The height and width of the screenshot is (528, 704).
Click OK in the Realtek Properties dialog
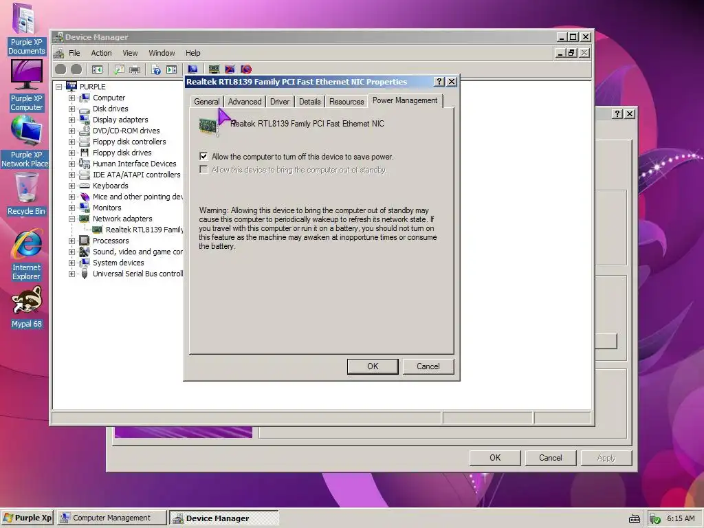[373, 366]
